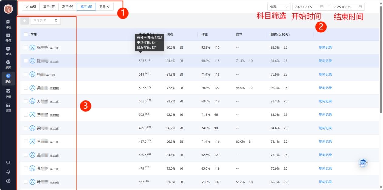Open the 考试 section in sidebar
The height and width of the screenshot is (190, 383).
(x=8, y=51)
